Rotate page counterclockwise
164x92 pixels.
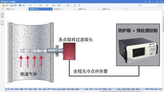coord(75,5)
